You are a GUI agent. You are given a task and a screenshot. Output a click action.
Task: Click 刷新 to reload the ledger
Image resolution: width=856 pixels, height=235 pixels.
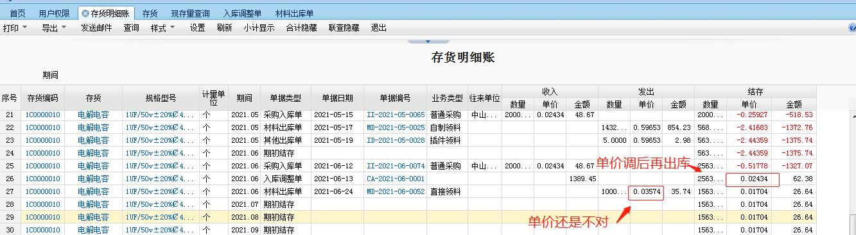[225, 28]
